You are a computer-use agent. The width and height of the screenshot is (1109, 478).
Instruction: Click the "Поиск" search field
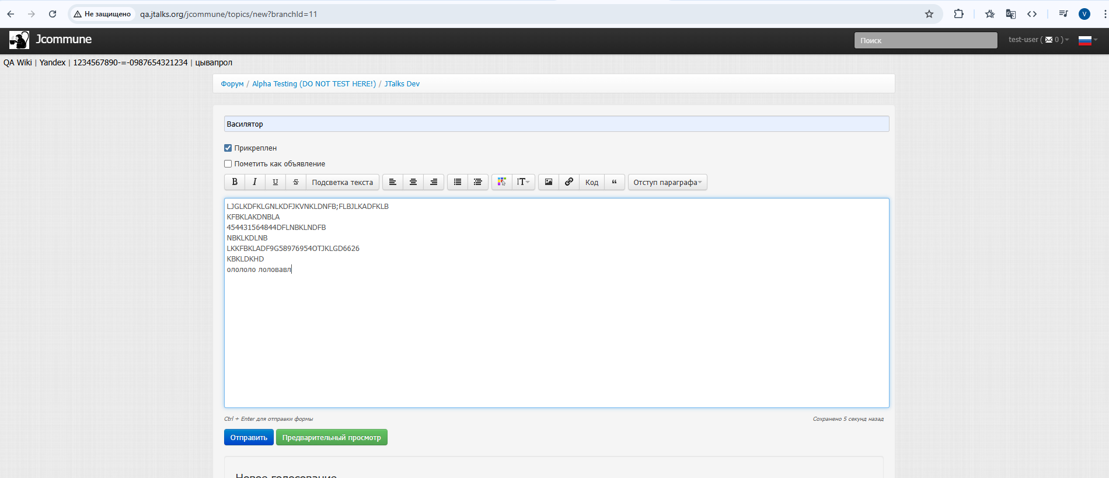pyautogui.click(x=925, y=40)
